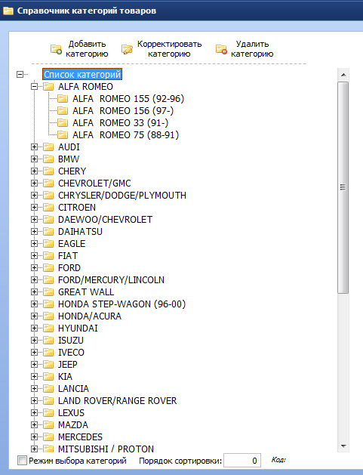Click the scrollbar up arrow
The width and height of the screenshot is (363, 475).
pyautogui.click(x=343, y=75)
